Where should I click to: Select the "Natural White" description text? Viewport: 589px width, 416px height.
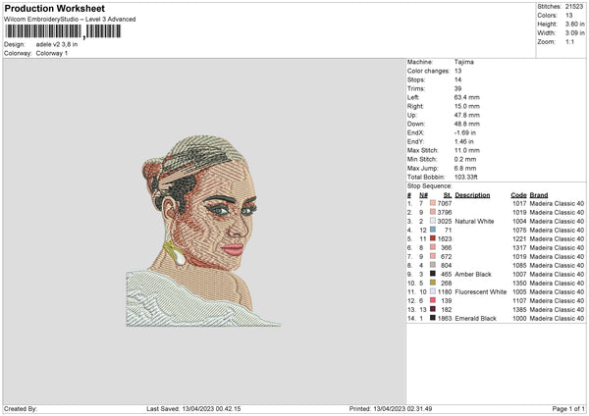(474, 221)
